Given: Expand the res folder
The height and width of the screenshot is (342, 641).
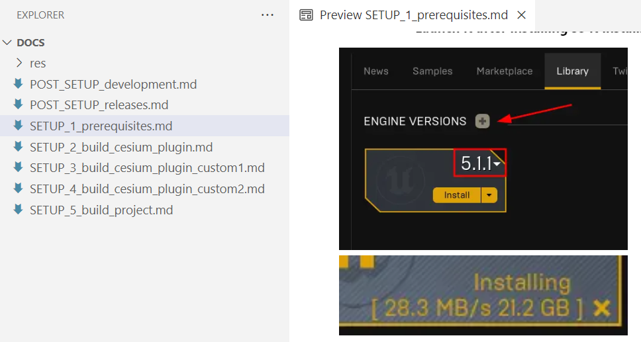Looking at the screenshot, I should click(19, 63).
